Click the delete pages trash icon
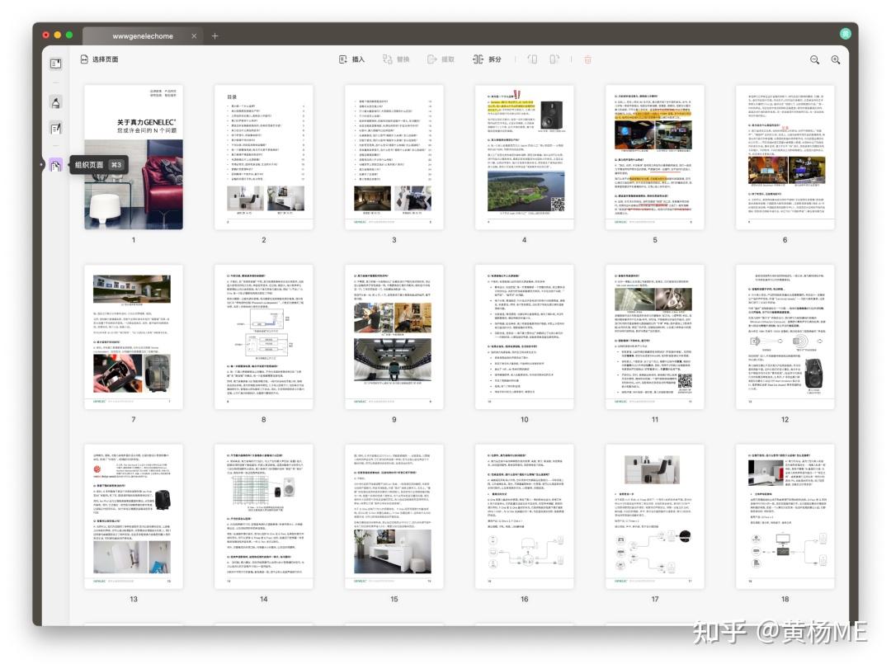This screenshot has width=891, height=669. [587, 59]
